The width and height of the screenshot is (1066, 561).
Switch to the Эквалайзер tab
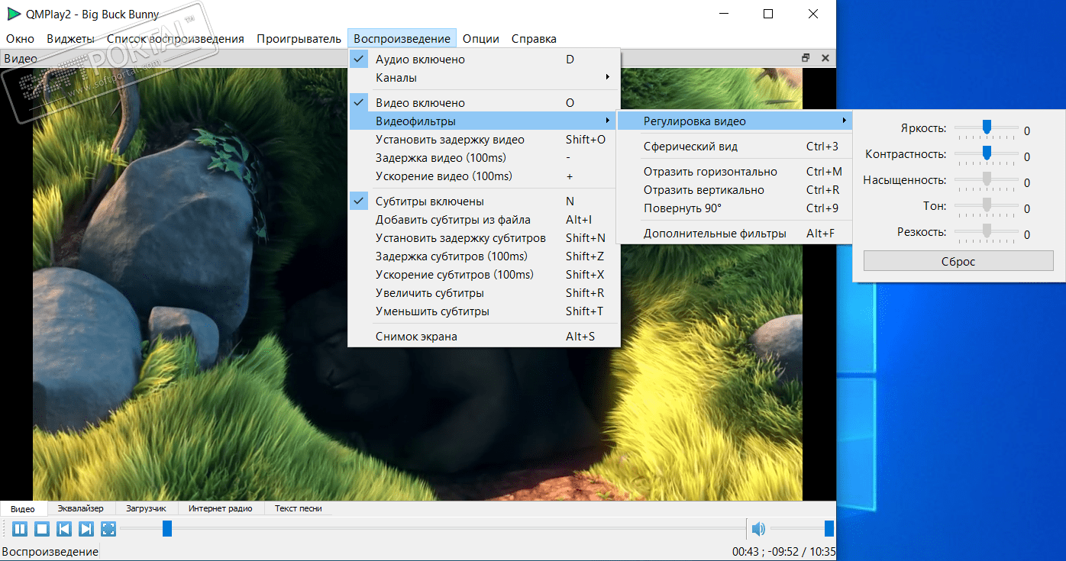click(80, 508)
